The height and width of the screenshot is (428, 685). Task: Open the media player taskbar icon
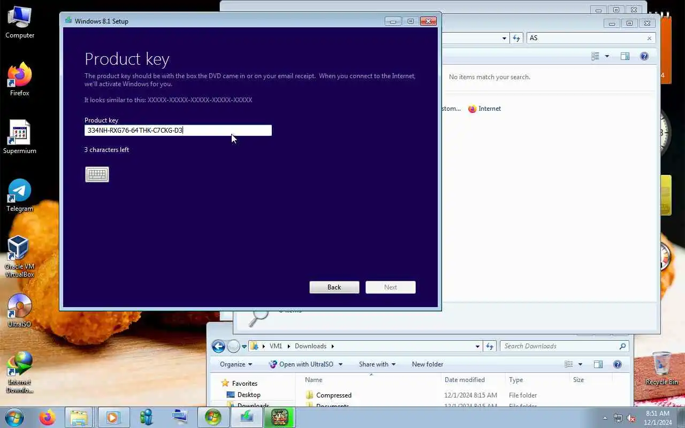pyautogui.click(x=113, y=417)
